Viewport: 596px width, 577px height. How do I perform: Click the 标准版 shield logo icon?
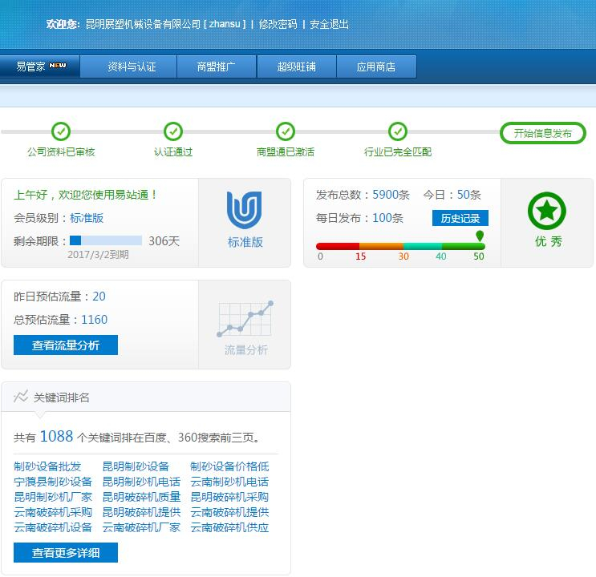point(245,211)
